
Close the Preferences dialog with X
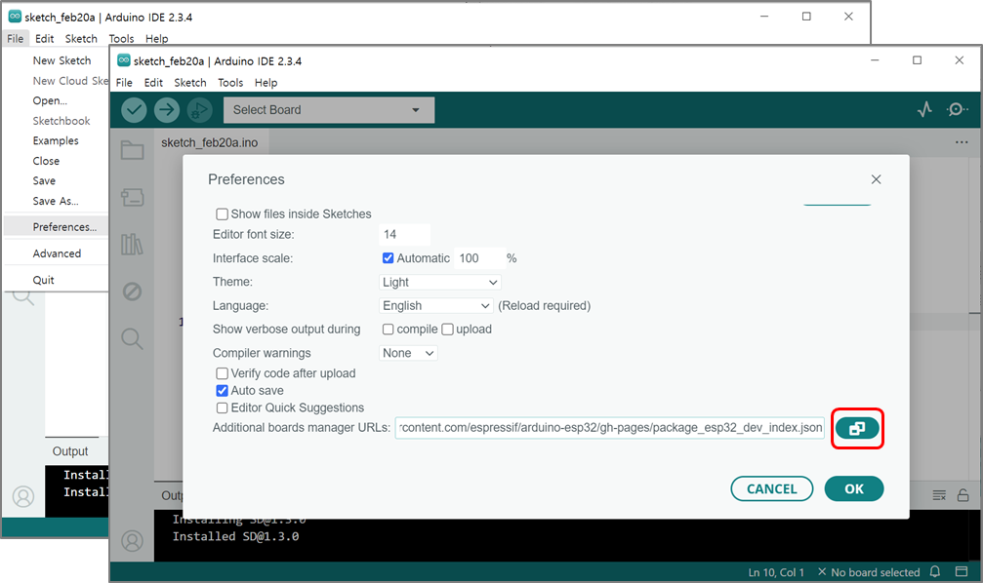[876, 179]
